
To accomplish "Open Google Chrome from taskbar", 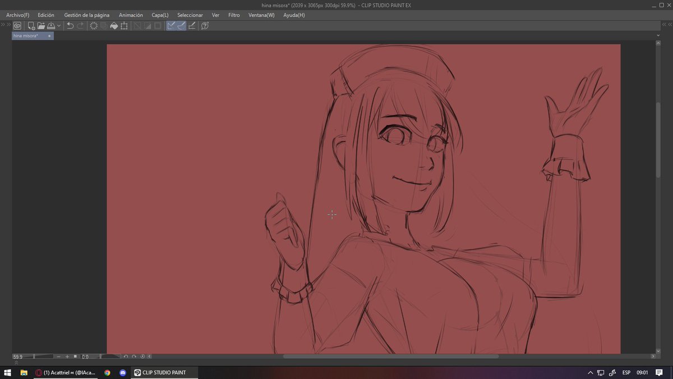I will 107,372.
